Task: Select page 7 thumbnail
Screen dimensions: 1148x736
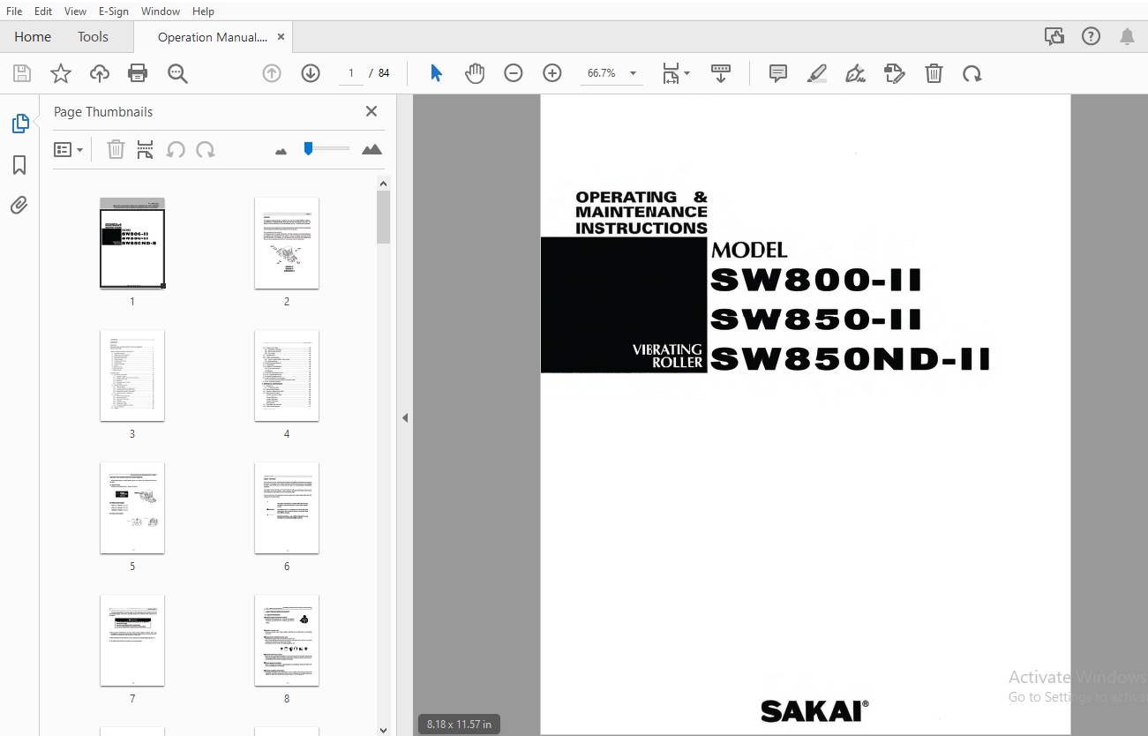Action: (x=132, y=640)
